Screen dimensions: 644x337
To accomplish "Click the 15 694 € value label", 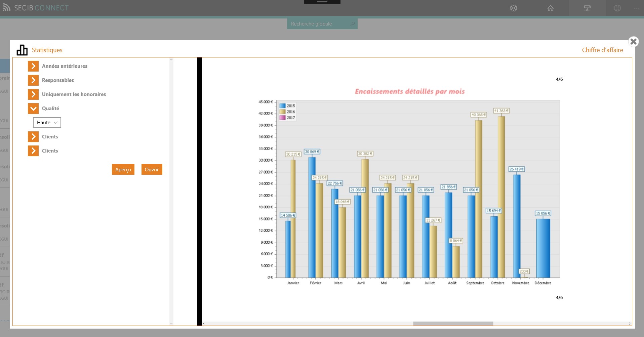I will click(x=494, y=211).
